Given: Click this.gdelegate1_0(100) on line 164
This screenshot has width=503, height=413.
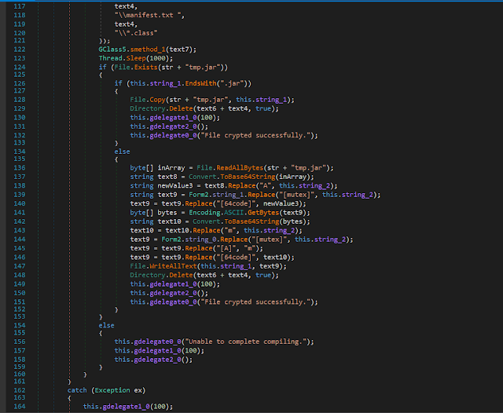Looking at the screenshot, I should 127,407.
